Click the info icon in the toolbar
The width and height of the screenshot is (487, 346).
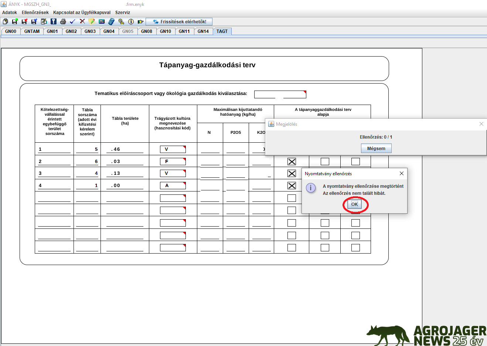coord(131,22)
